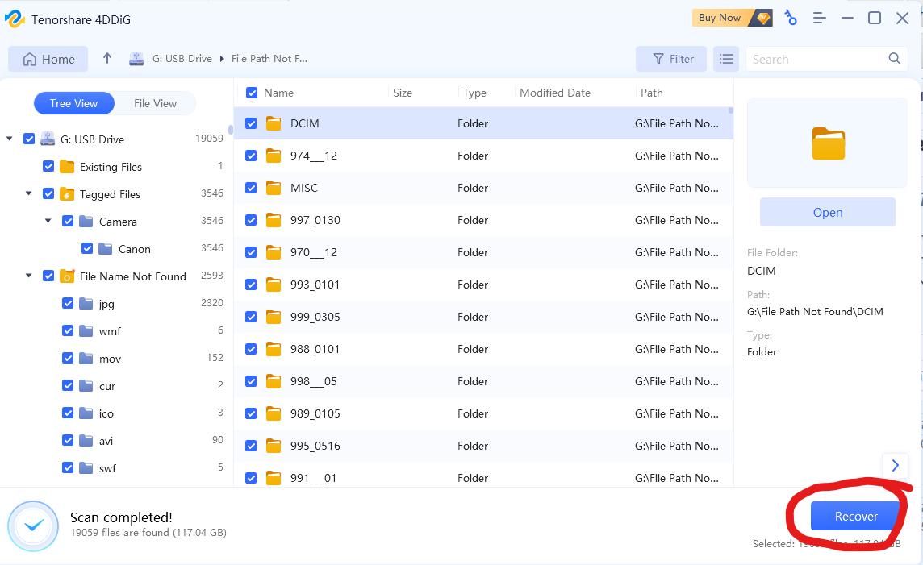
Task: Switch to File View tab
Action: point(155,103)
